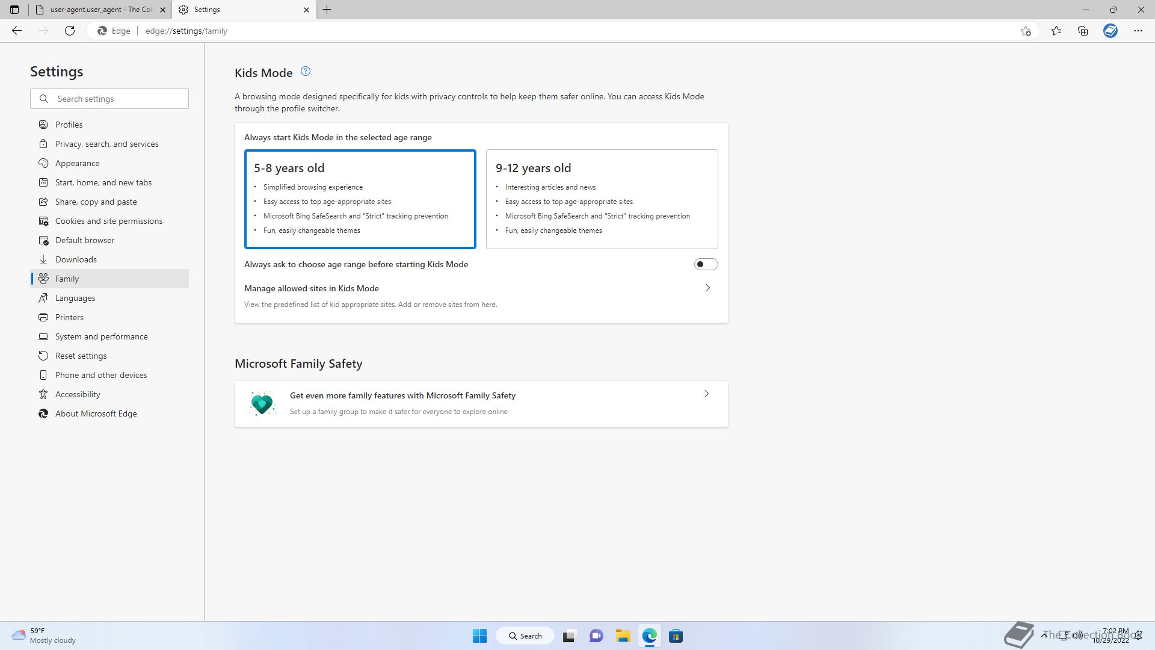This screenshot has height=650, width=1155.
Task: Open the tab actions menu icon
Action: [x=14, y=10]
